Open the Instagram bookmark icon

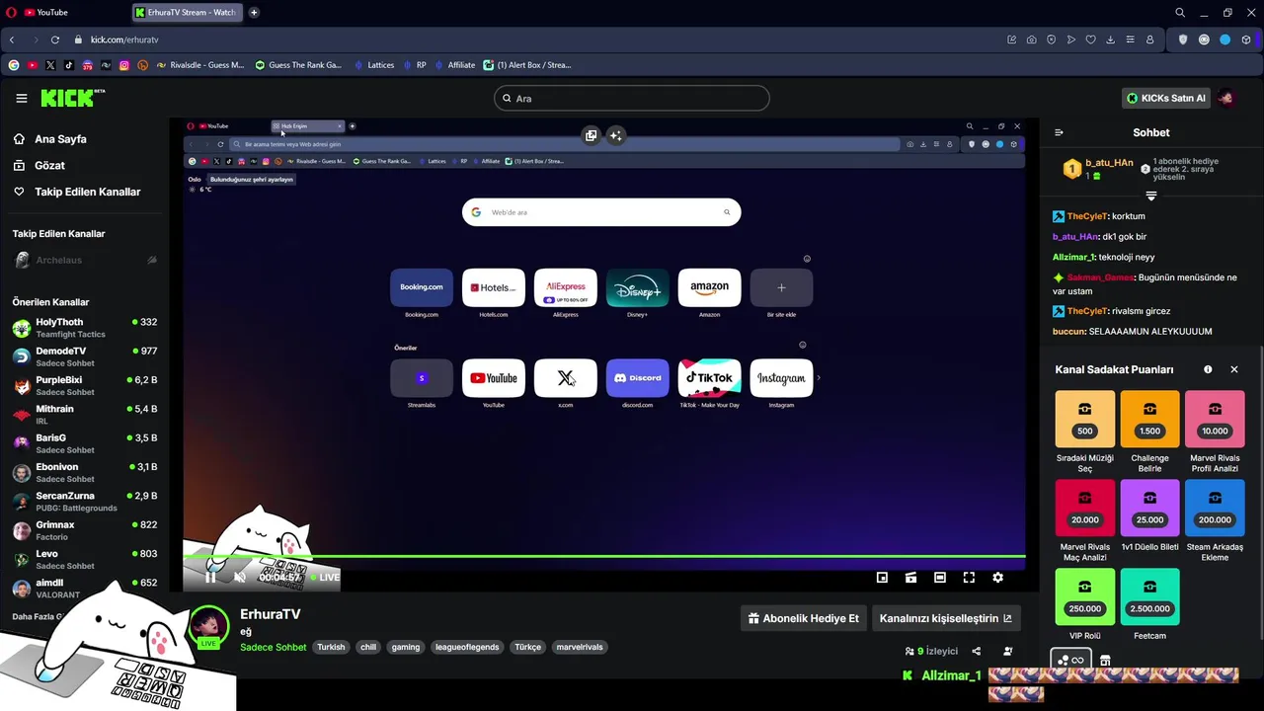(124, 65)
